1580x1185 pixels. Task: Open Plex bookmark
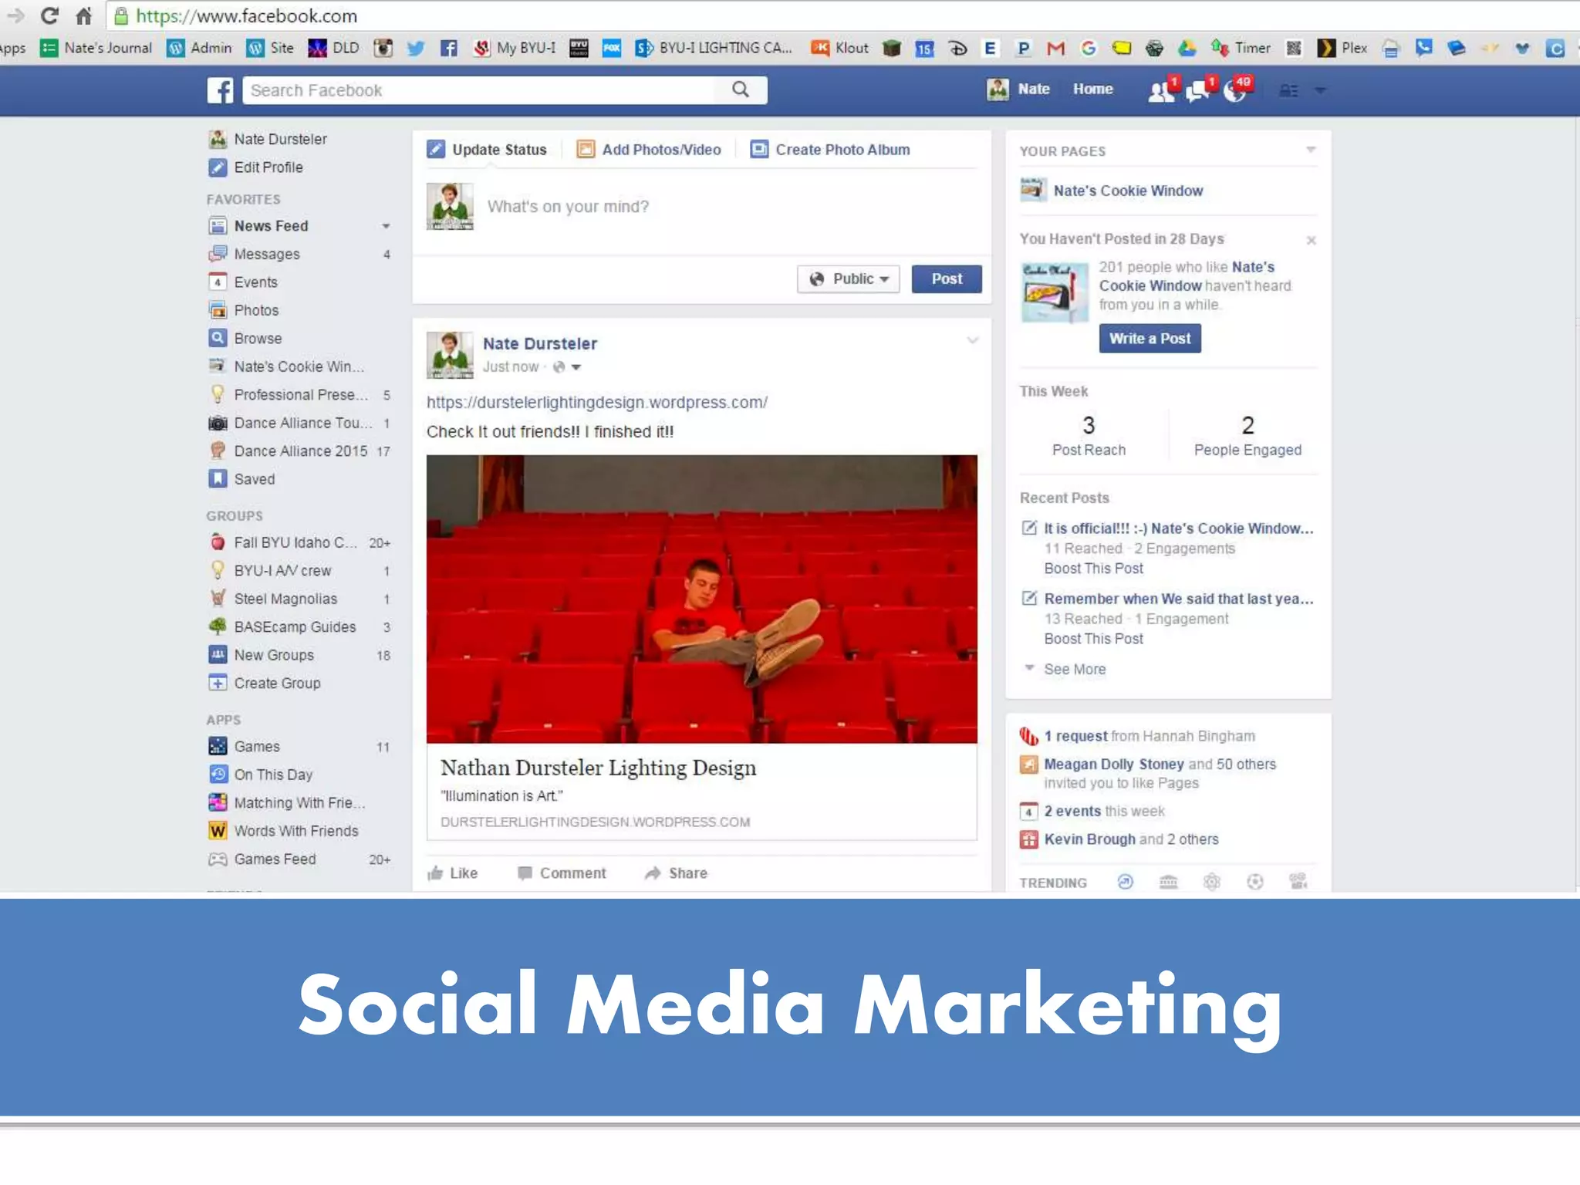pyautogui.click(x=1342, y=48)
